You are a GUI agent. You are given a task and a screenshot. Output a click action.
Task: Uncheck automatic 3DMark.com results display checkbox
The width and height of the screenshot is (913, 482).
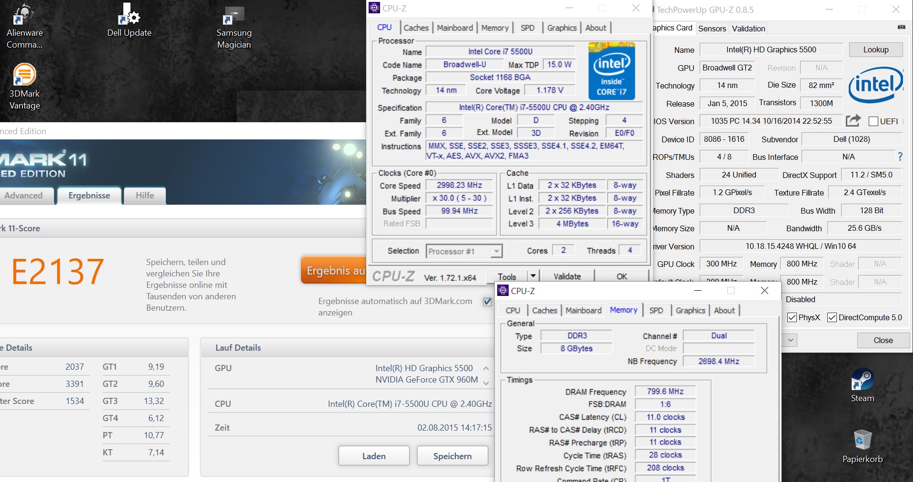pos(487,302)
